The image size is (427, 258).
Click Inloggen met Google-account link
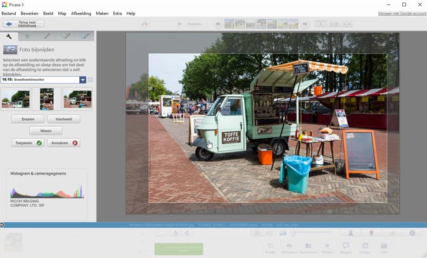coord(401,13)
